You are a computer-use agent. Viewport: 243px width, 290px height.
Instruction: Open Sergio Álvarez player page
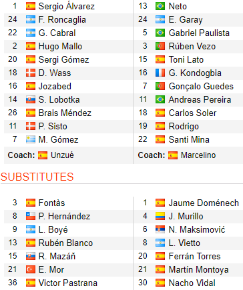click(x=67, y=6)
